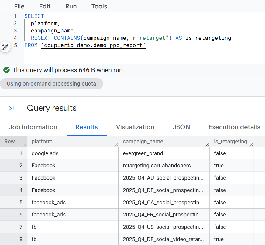265x245 pixels.
Task: Click the platform column header
Action: (73, 142)
